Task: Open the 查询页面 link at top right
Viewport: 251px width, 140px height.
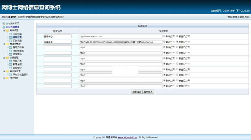Action: point(232,17)
